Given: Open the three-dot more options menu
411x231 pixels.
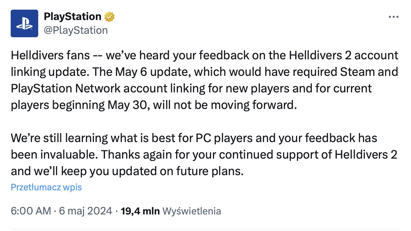Looking at the screenshot, I should (x=393, y=17).
